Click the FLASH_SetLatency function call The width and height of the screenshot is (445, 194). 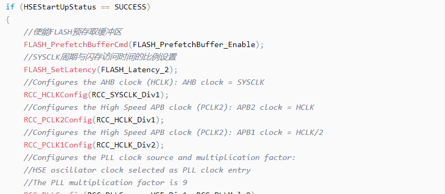[x=60, y=70]
